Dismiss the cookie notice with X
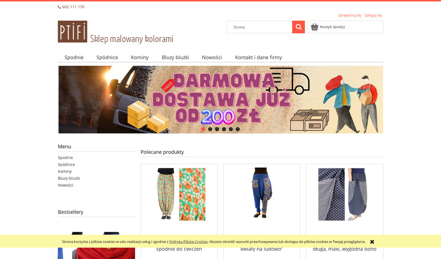The width and height of the screenshot is (441, 259). [x=372, y=241]
